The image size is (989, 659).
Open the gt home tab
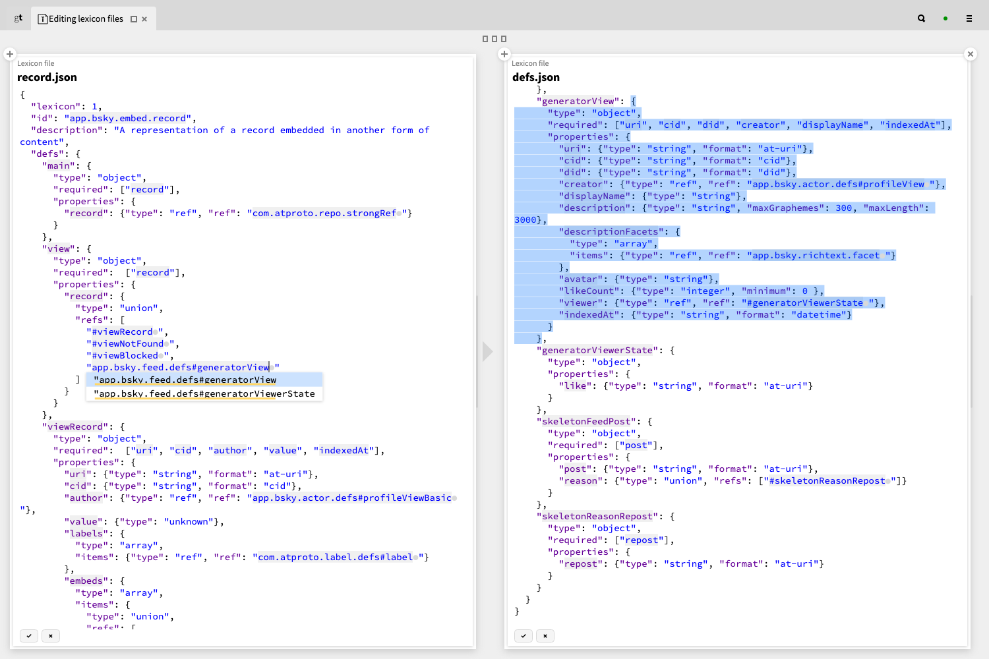click(18, 18)
